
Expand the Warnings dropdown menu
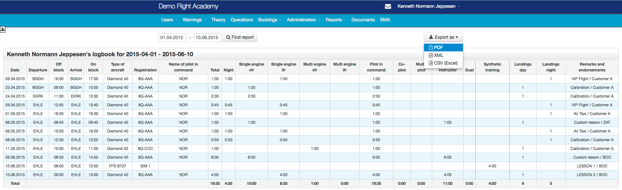tap(194, 20)
